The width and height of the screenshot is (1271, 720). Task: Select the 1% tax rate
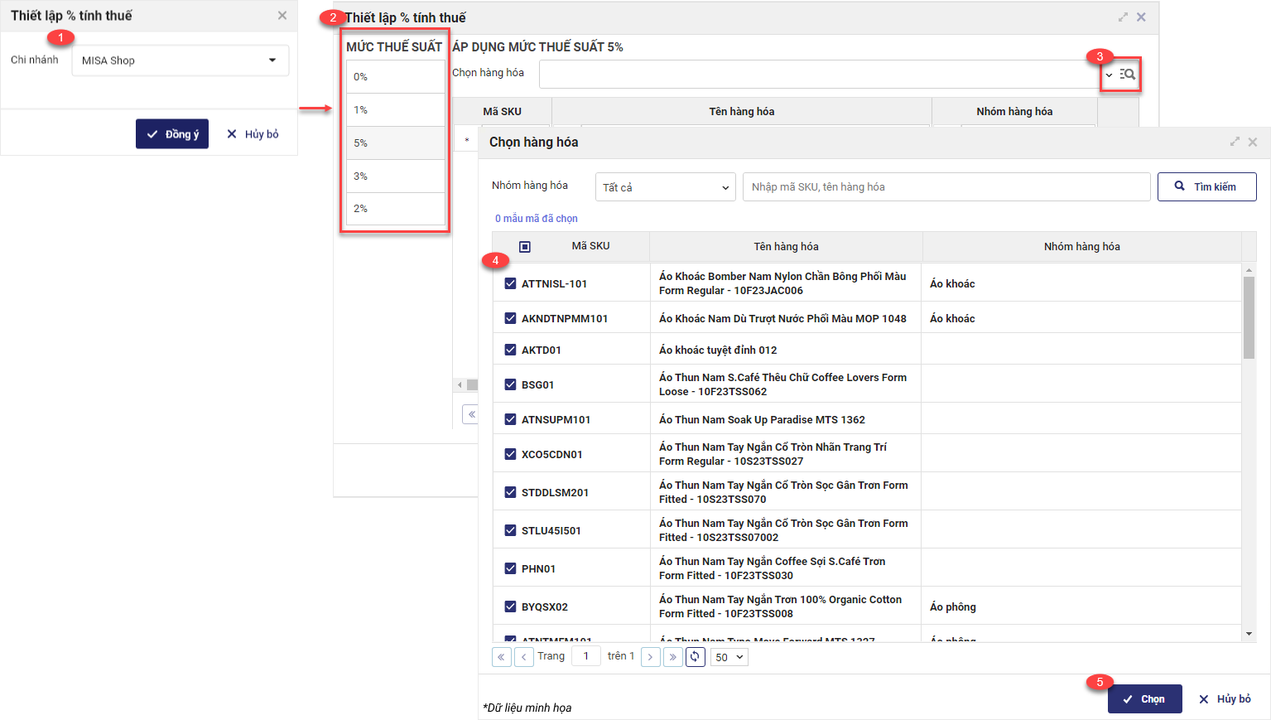point(395,109)
